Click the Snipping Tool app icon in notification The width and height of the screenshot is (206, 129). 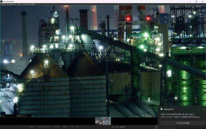pyautogui.click(x=161, y=109)
